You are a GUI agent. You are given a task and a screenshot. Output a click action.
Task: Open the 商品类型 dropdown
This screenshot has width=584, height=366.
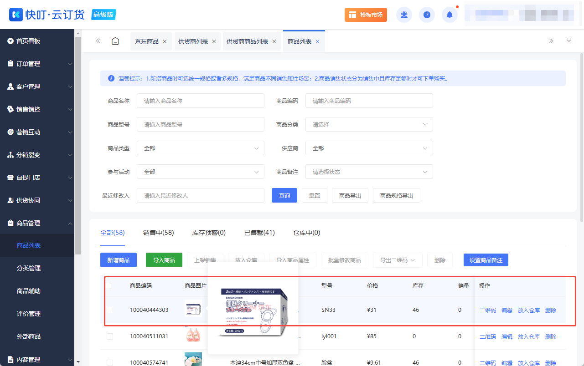pyautogui.click(x=201, y=148)
